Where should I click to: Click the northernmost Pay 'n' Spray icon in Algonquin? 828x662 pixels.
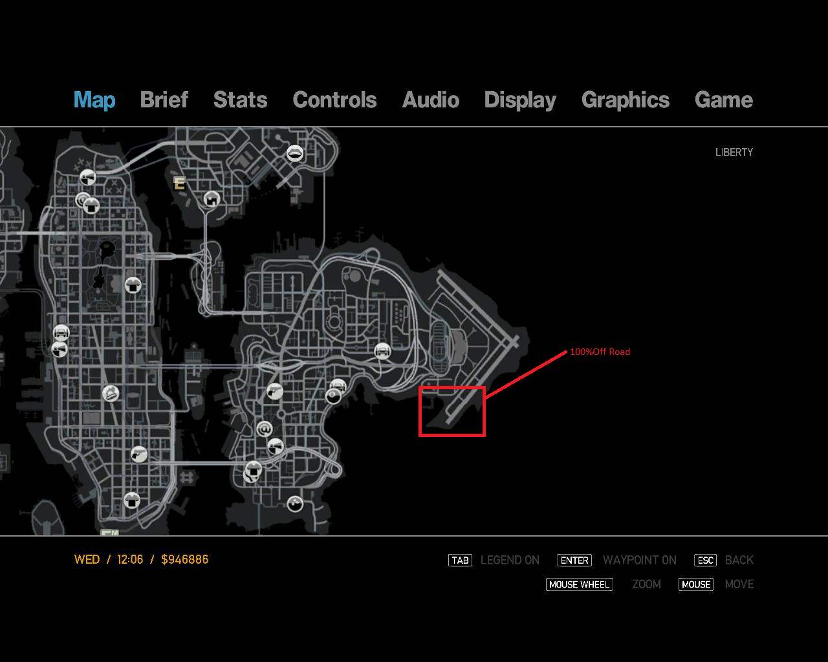pos(88,177)
